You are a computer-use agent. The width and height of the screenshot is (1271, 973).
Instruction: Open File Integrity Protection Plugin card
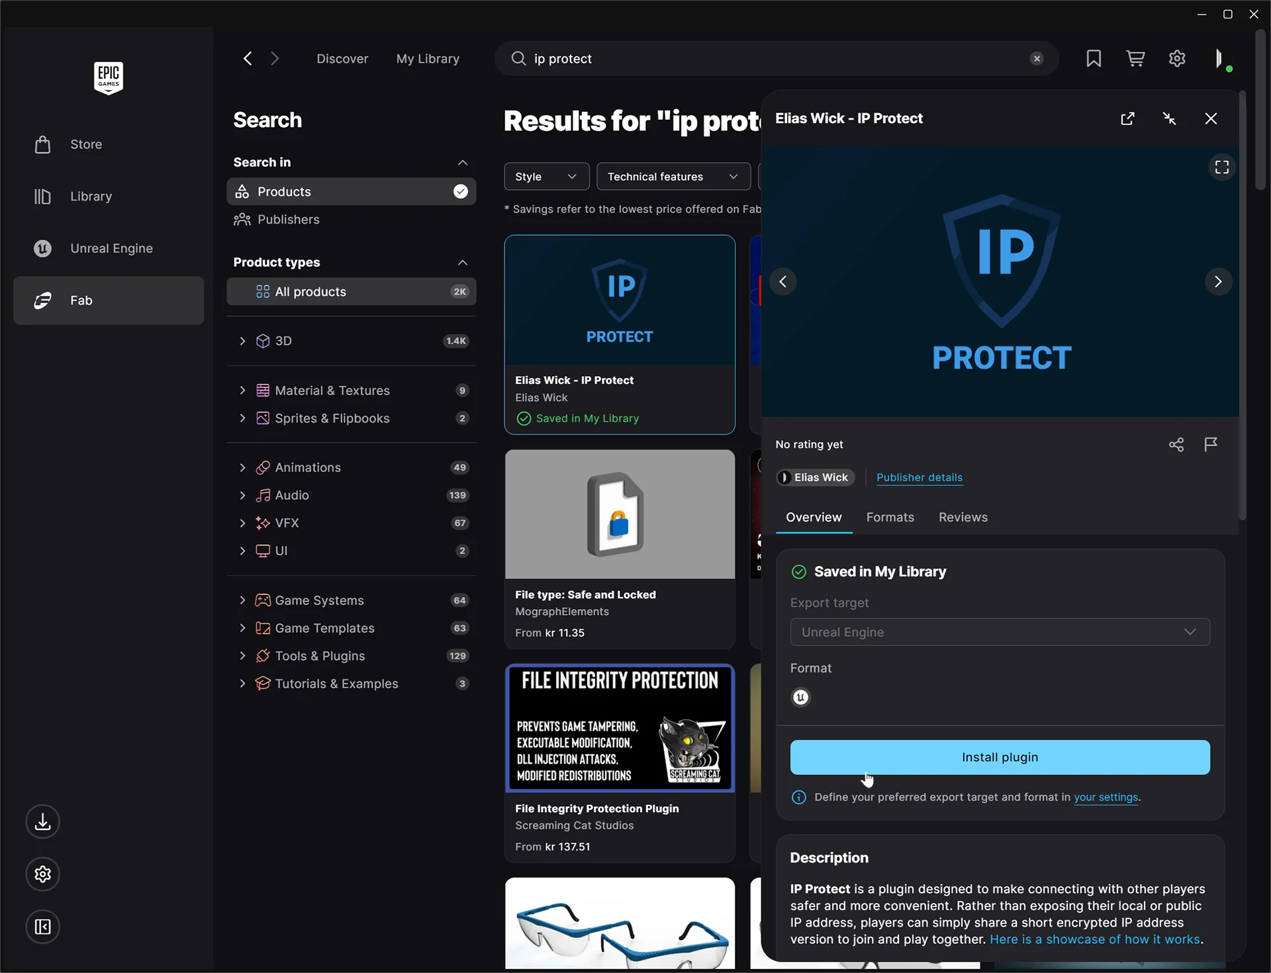pyautogui.click(x=620, y=763)
